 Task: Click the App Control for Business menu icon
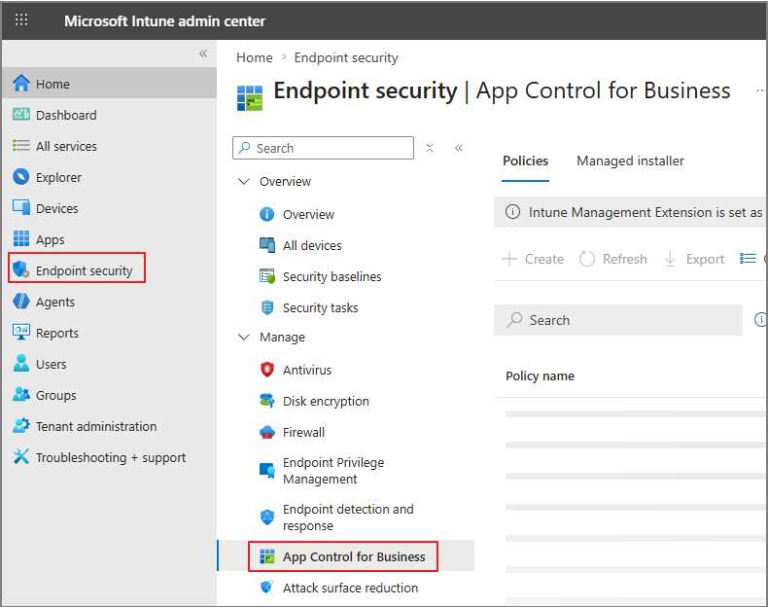coord(267,556)
